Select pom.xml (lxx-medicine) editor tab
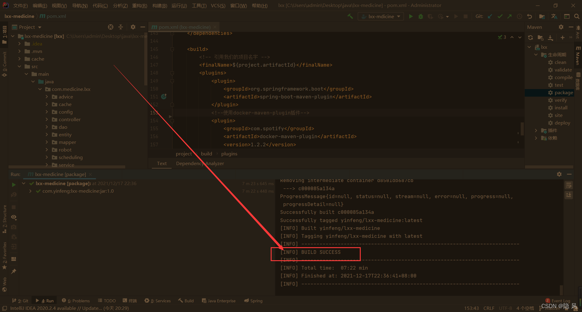 pyautogui.click(x=184, y=27)
